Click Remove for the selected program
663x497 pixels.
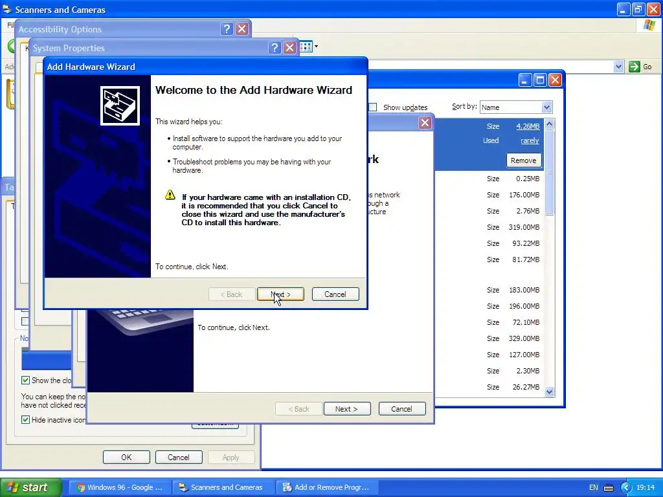[523, 160]
